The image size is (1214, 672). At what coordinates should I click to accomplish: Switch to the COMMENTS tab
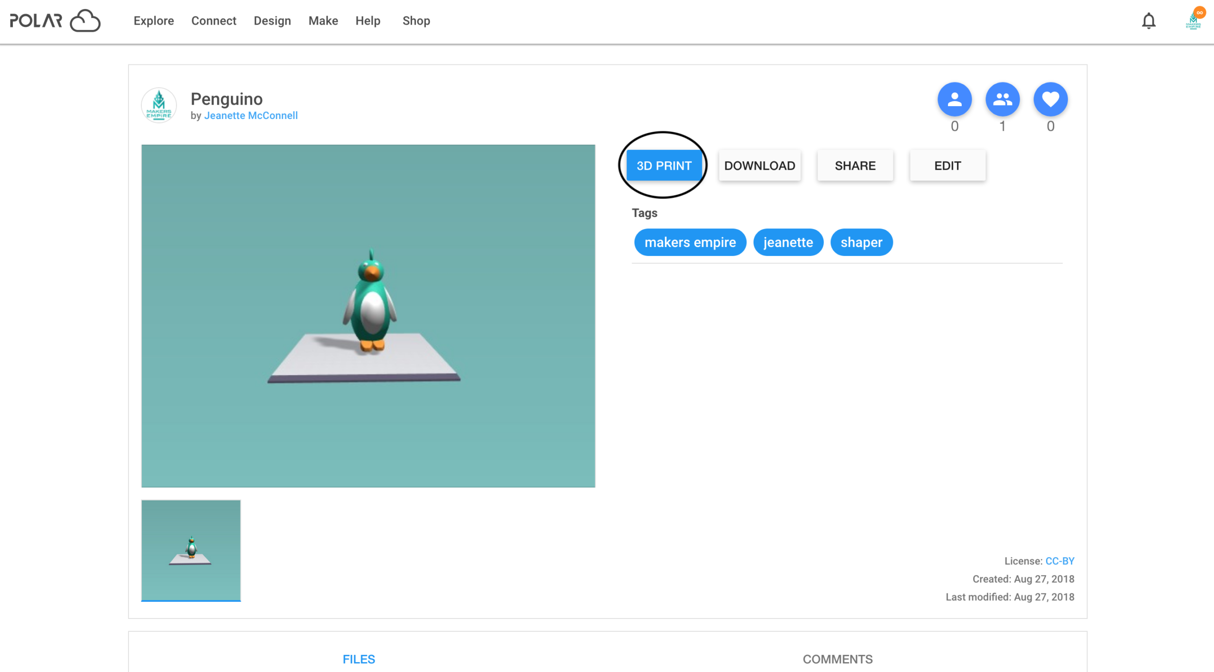(837, 659)
